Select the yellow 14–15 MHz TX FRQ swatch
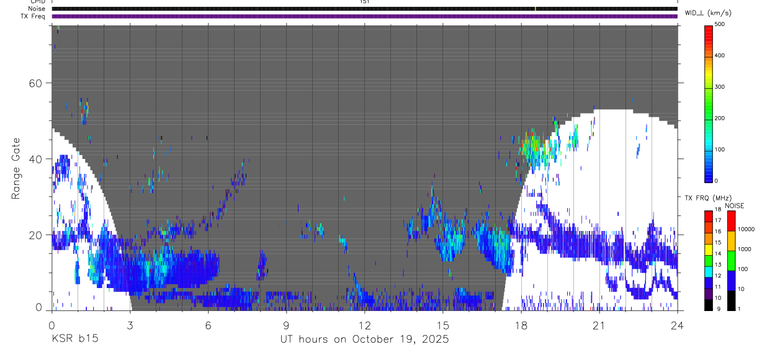This screenshot has width=762, height=352. click(x=709, y=249)
